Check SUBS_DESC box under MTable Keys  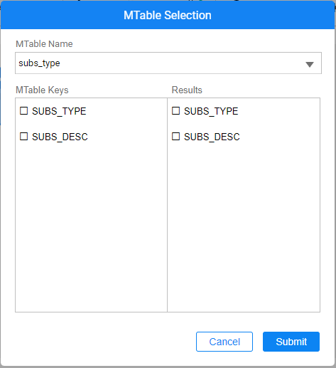[23, 137]
